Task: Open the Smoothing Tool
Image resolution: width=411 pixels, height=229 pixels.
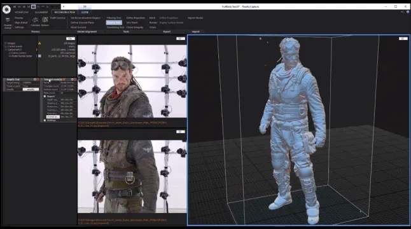Action: pyautogui.click(x=115, y=27)
